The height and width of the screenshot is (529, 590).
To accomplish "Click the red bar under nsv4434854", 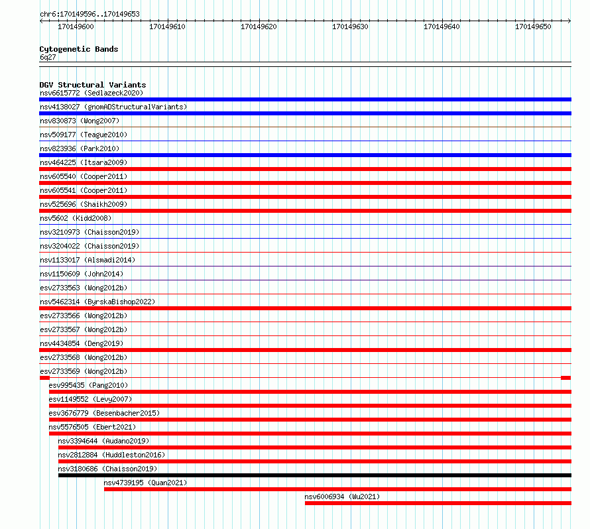I will [305, 350].
